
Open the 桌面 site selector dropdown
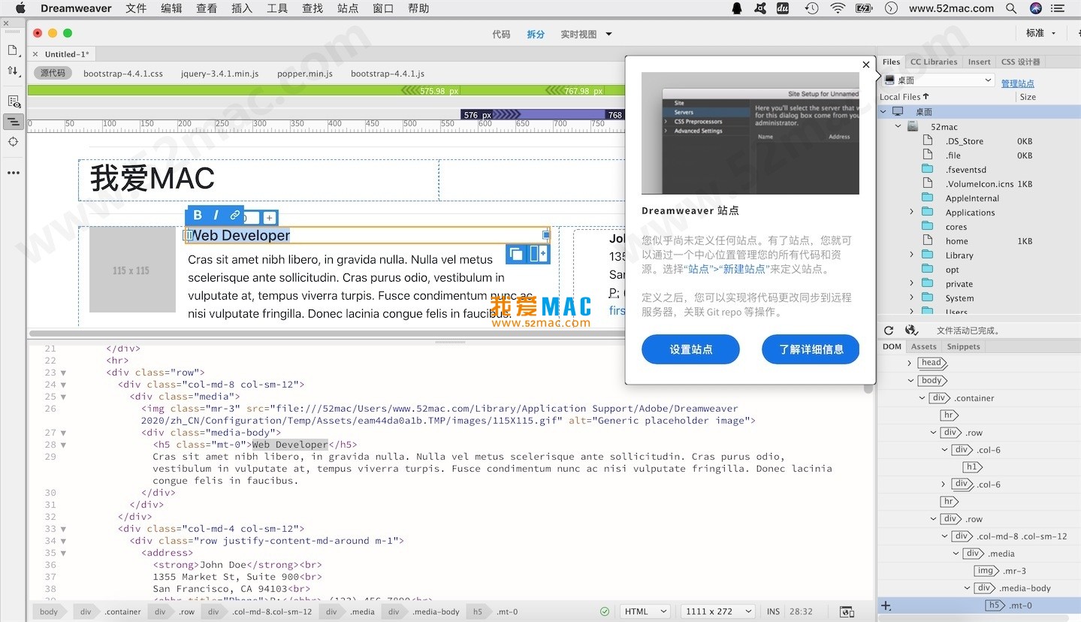939,80
